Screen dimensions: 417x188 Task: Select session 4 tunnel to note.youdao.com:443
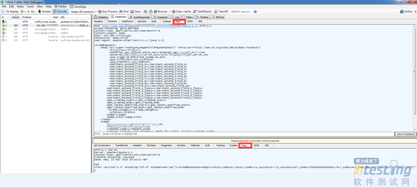click(x=46, y=37)
